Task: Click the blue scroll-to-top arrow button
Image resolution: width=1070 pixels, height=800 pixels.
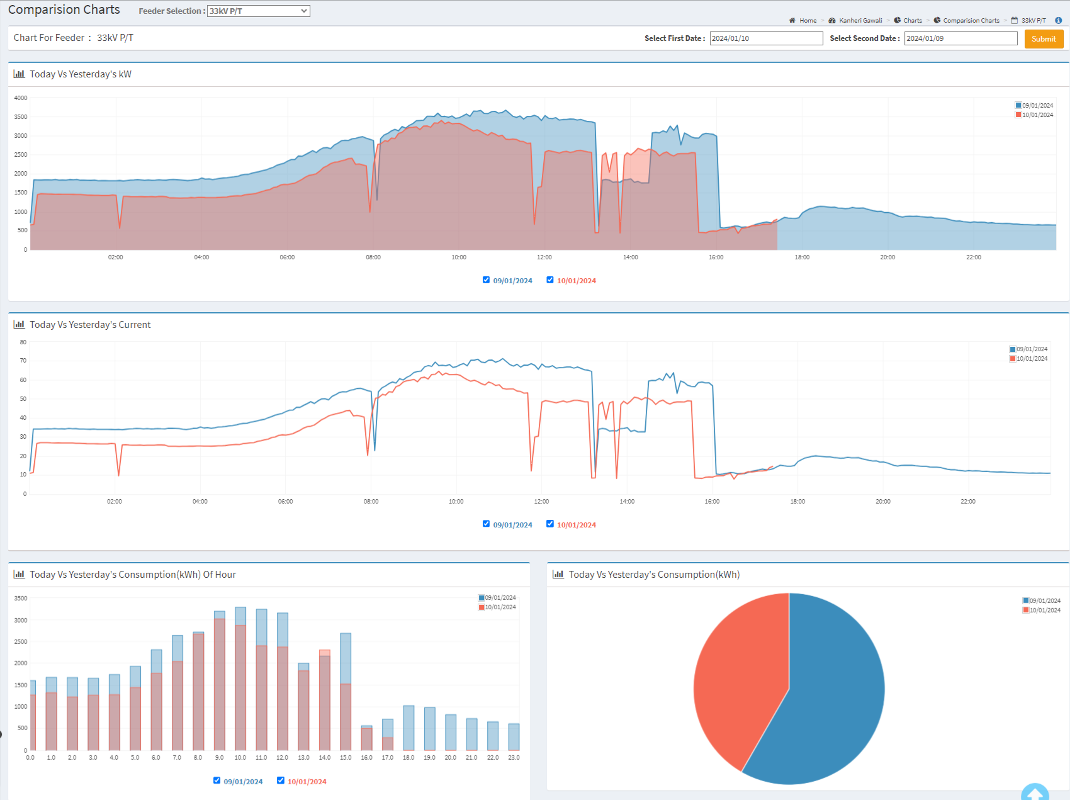Action: pyautogui.click(x=1035, y=792)
